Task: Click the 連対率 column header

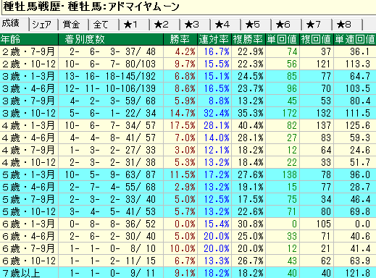Action: [x=214, y=39]
